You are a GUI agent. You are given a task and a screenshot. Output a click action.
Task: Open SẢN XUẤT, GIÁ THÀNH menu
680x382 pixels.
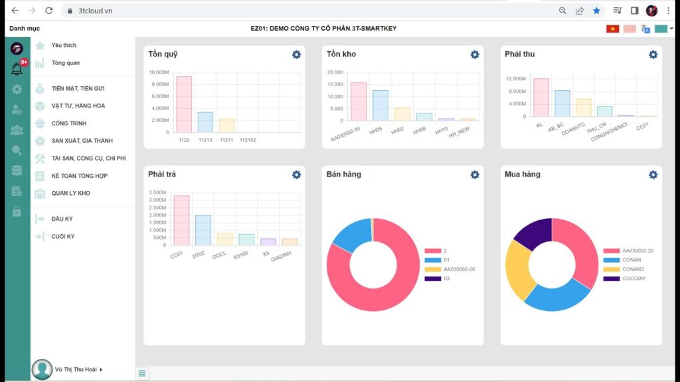[83, 141]
